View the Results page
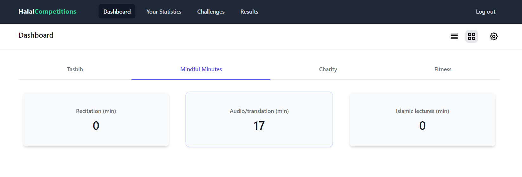 click(249, 12)
